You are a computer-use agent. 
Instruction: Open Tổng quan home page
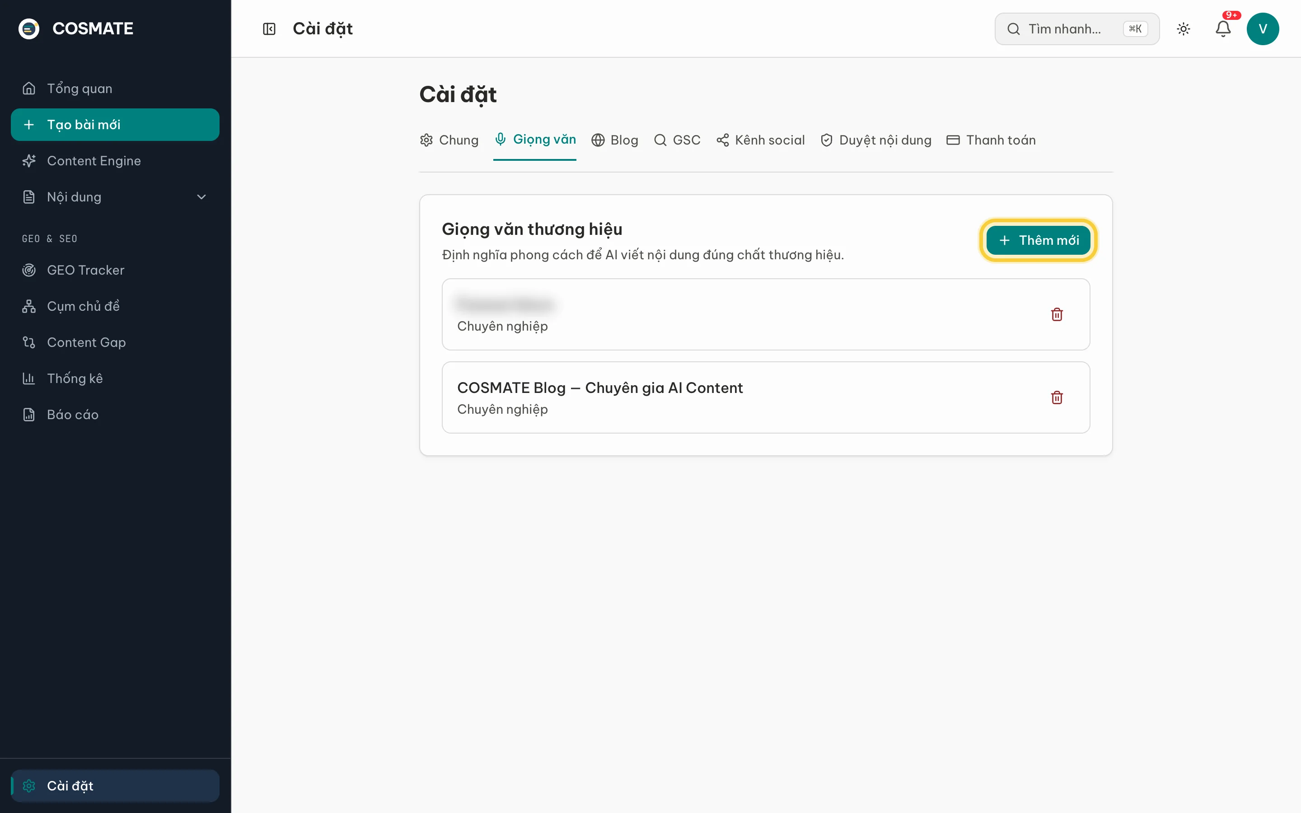tap(115, 89)
